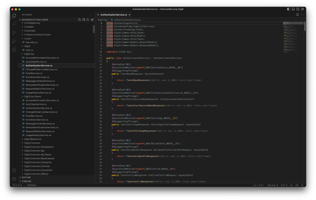Split the editor to the right

click(x=297, y=15)
